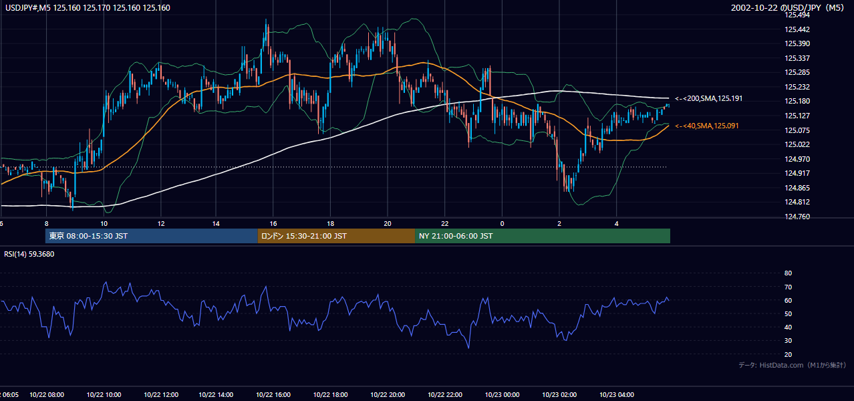This screenshot has height=401, width=854.
Task: Click RSI level 30 on axis
Action: click(x=788, y=341)
